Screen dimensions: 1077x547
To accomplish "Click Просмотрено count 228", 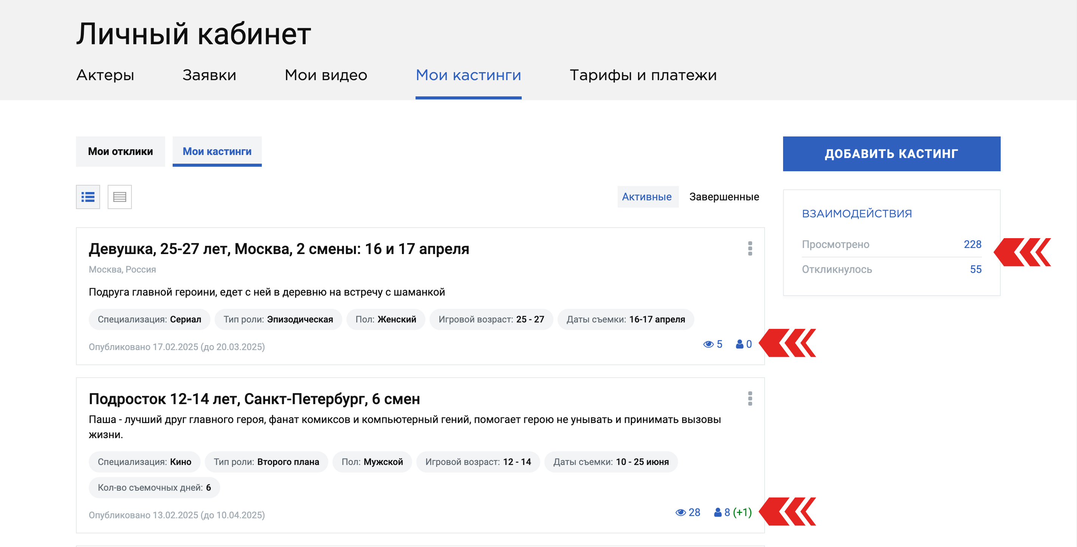I will pyautogui.click(x=972, y=245).
